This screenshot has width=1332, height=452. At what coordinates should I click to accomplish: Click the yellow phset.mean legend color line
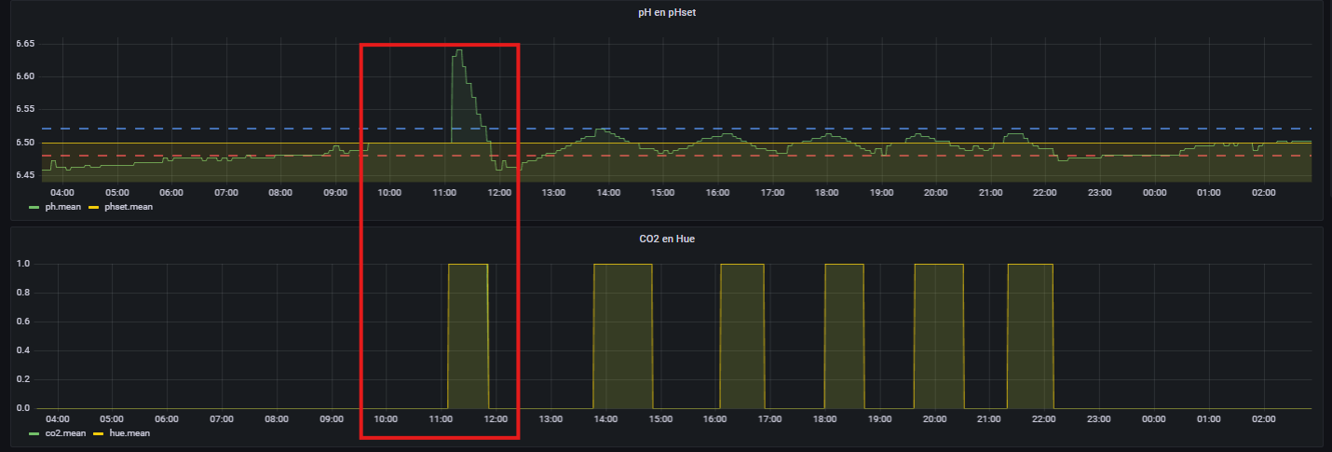pos(95,207)
